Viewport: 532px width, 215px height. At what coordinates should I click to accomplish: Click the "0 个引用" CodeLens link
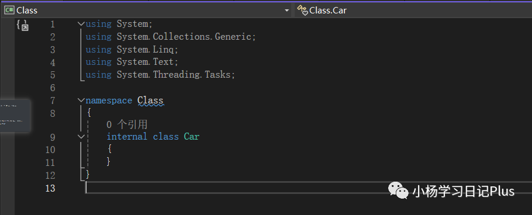pyautogui.click(x=127, y=124)
